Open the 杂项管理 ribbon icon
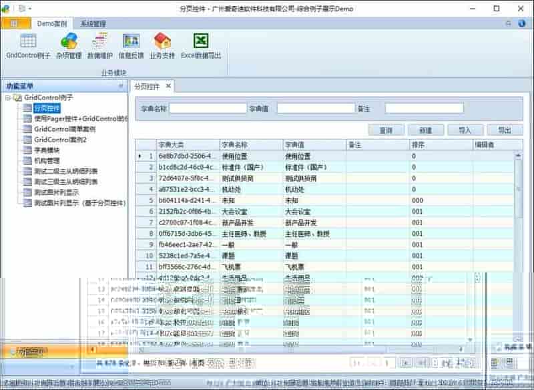The width and height of the screenshot is (534, 390). tap(69, 46)
